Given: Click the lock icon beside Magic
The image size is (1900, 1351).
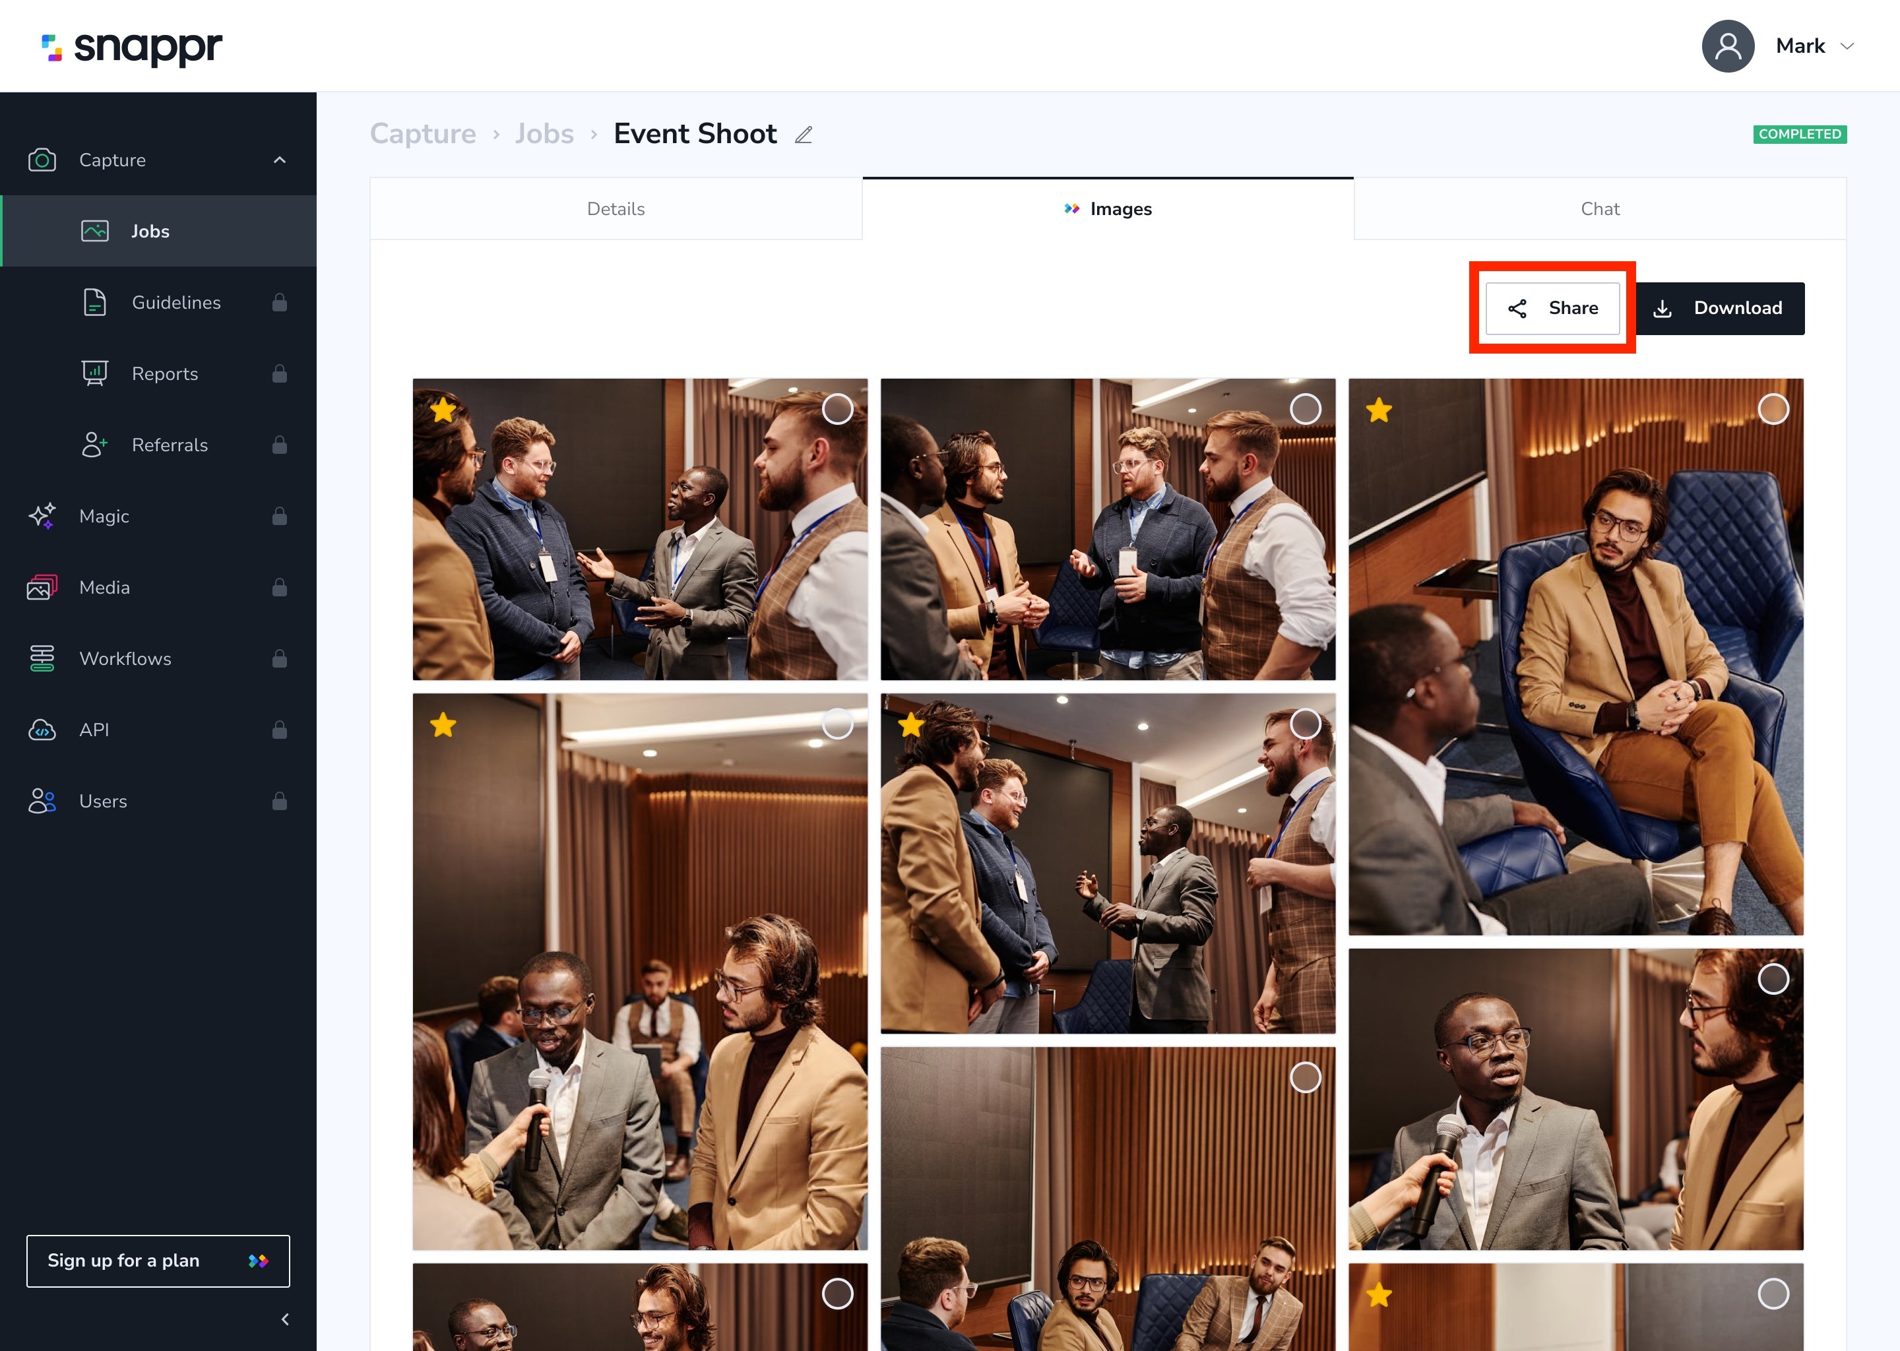Looking at the screenshot, I should (x=280, y=516).
